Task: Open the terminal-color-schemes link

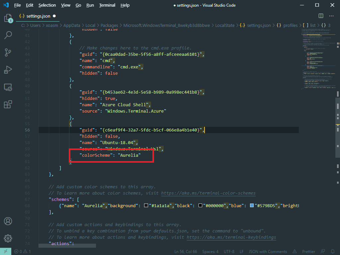Action: (208, 193)
